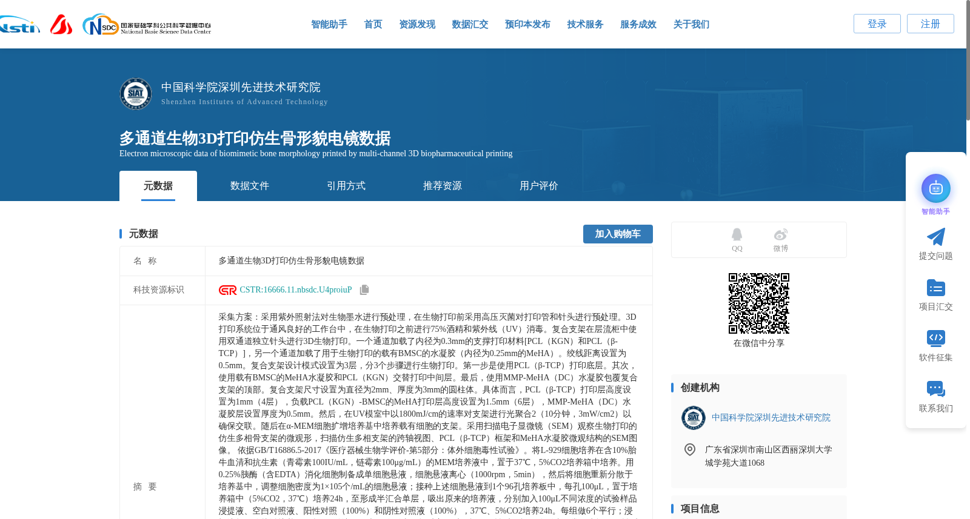Select the 元数据 tab

point(158,186)
